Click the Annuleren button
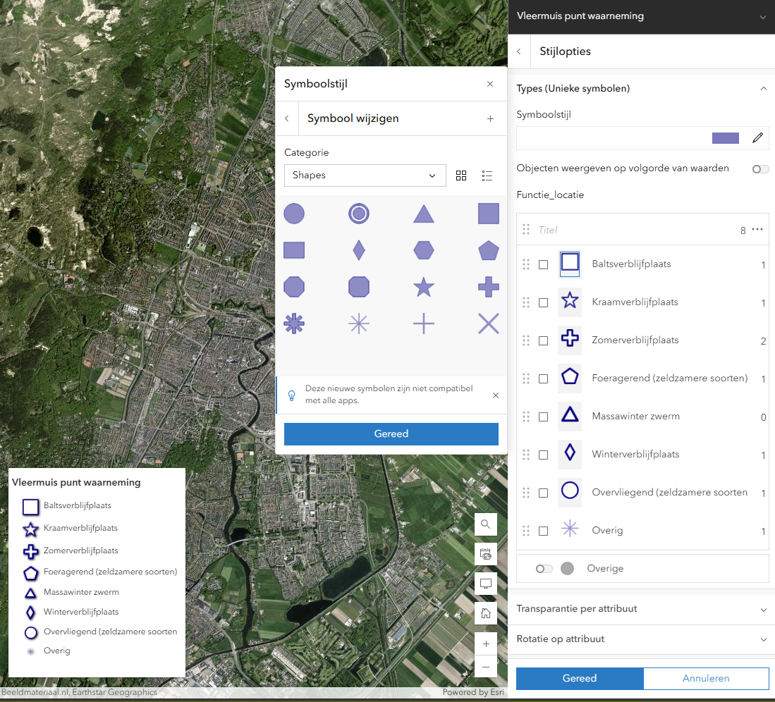 [706, 678]
